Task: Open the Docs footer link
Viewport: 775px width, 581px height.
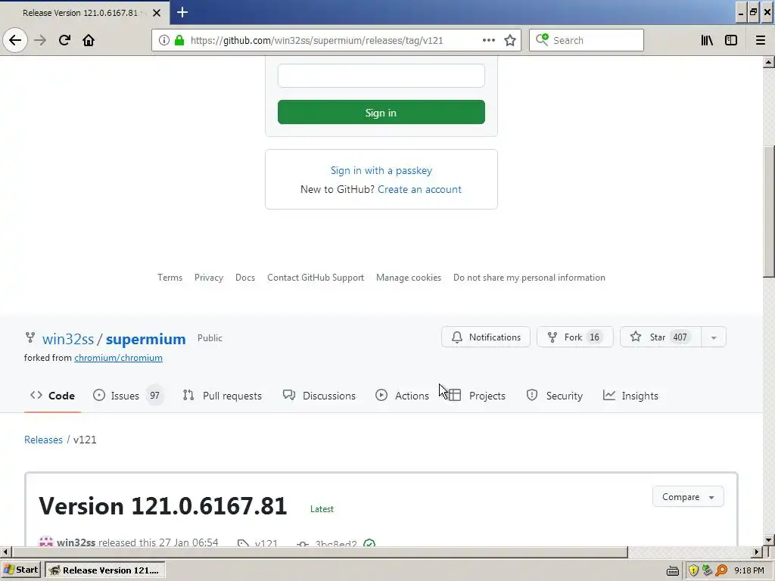Action: pos(245,278)
